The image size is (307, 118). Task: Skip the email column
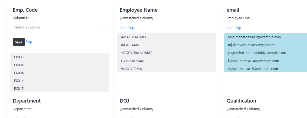238,28
